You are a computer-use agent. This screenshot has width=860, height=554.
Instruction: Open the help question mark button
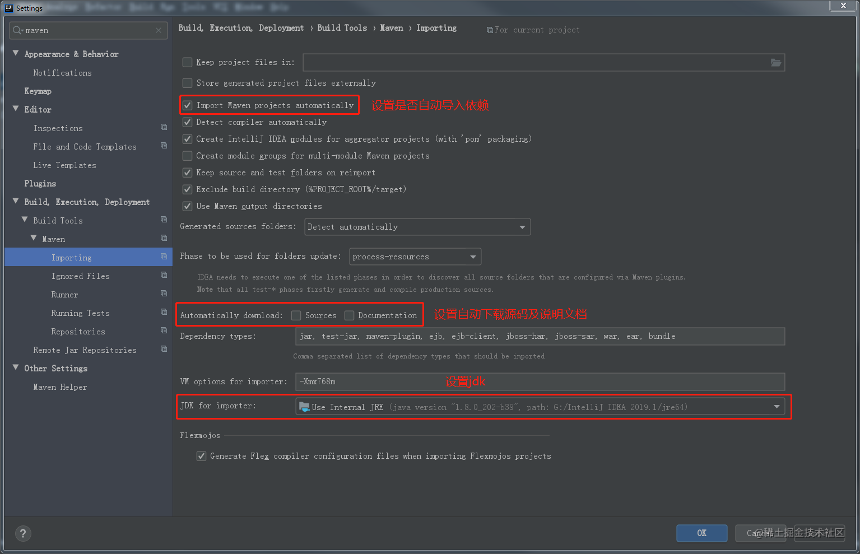tap(23, 533)
